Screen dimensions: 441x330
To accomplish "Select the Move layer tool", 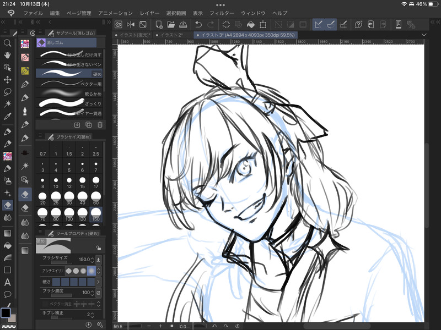I will click(7, 80).
